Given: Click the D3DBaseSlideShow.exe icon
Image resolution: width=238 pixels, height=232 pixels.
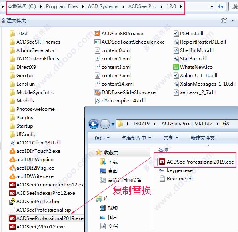Looking at the screenshot, I should [x=97, y=92].
